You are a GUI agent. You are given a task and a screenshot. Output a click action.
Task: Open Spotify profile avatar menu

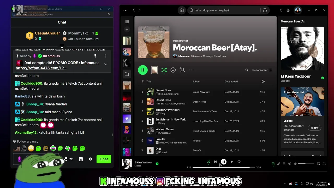coord(298,10)
